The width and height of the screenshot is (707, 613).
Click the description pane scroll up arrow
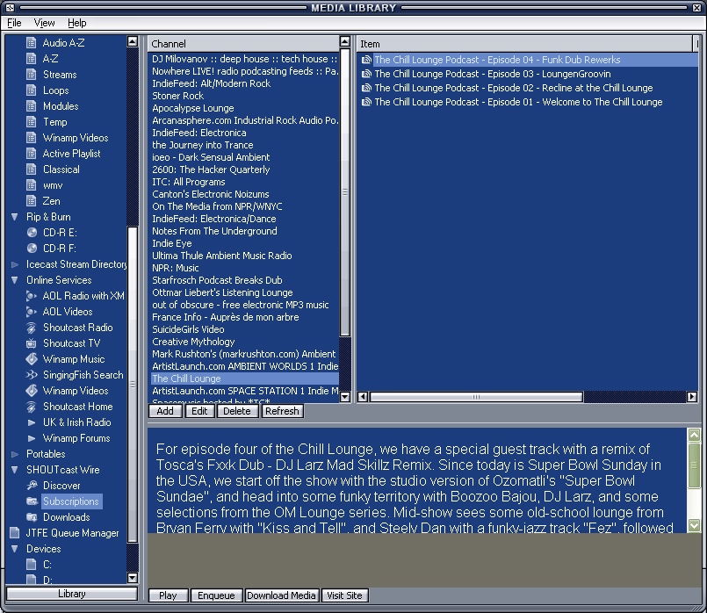pos(694,435)
